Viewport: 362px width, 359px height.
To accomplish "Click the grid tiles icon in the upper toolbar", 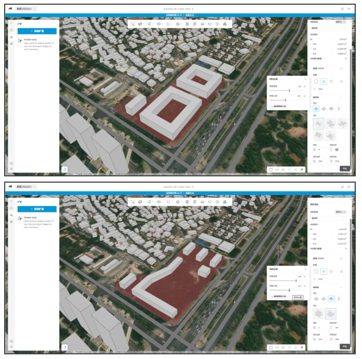I will point(187,24).
